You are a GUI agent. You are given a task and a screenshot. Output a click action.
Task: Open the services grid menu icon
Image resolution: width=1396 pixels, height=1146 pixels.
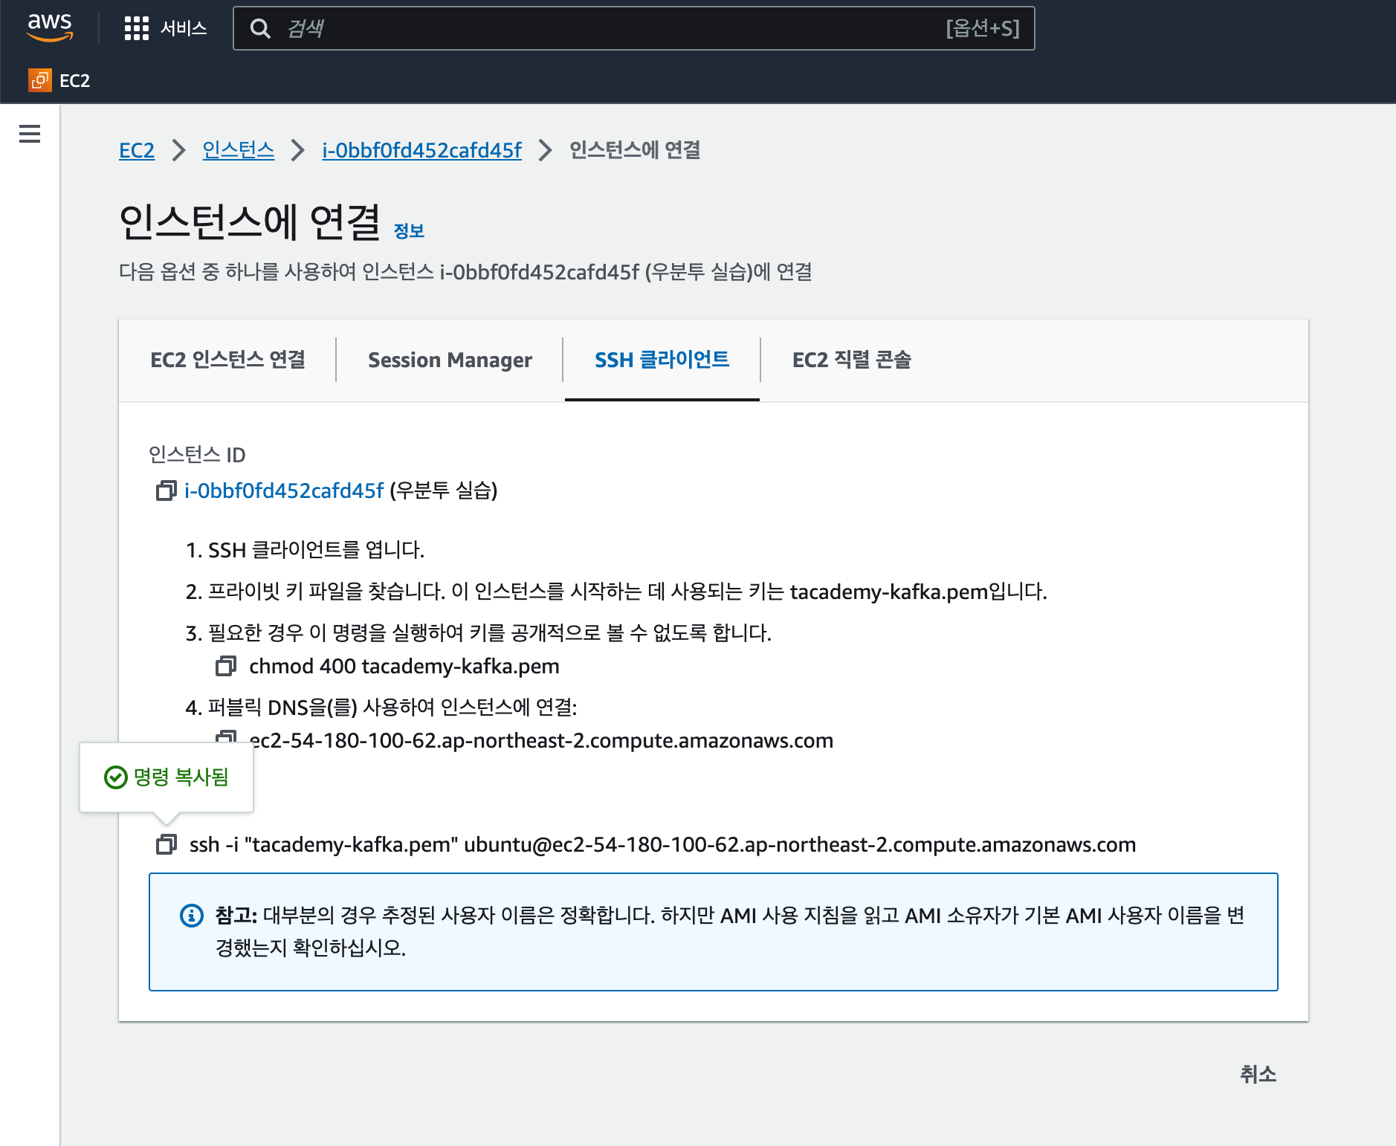coord(137,28)
